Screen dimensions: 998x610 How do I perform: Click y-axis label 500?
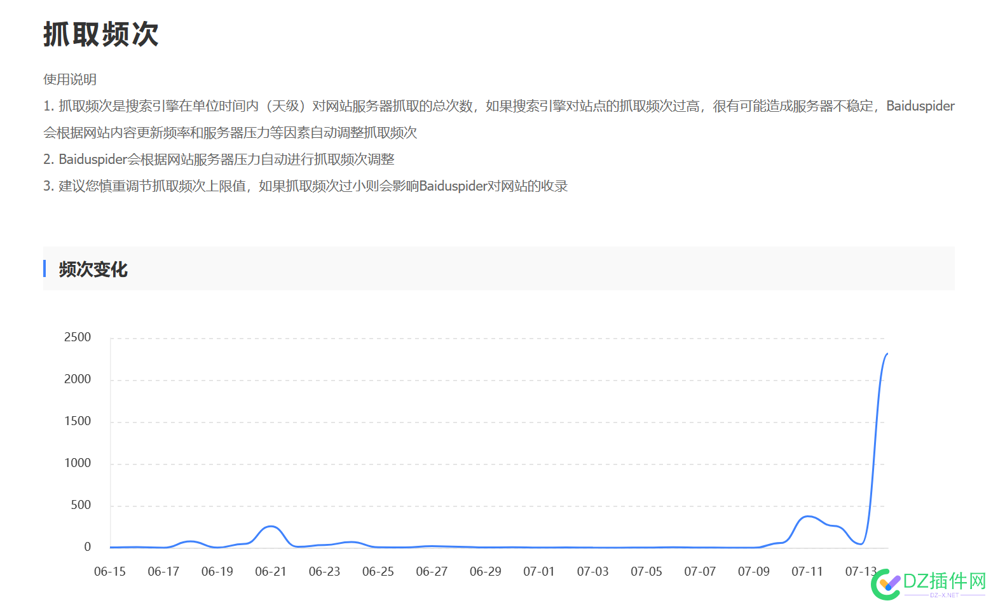[81, 505]
